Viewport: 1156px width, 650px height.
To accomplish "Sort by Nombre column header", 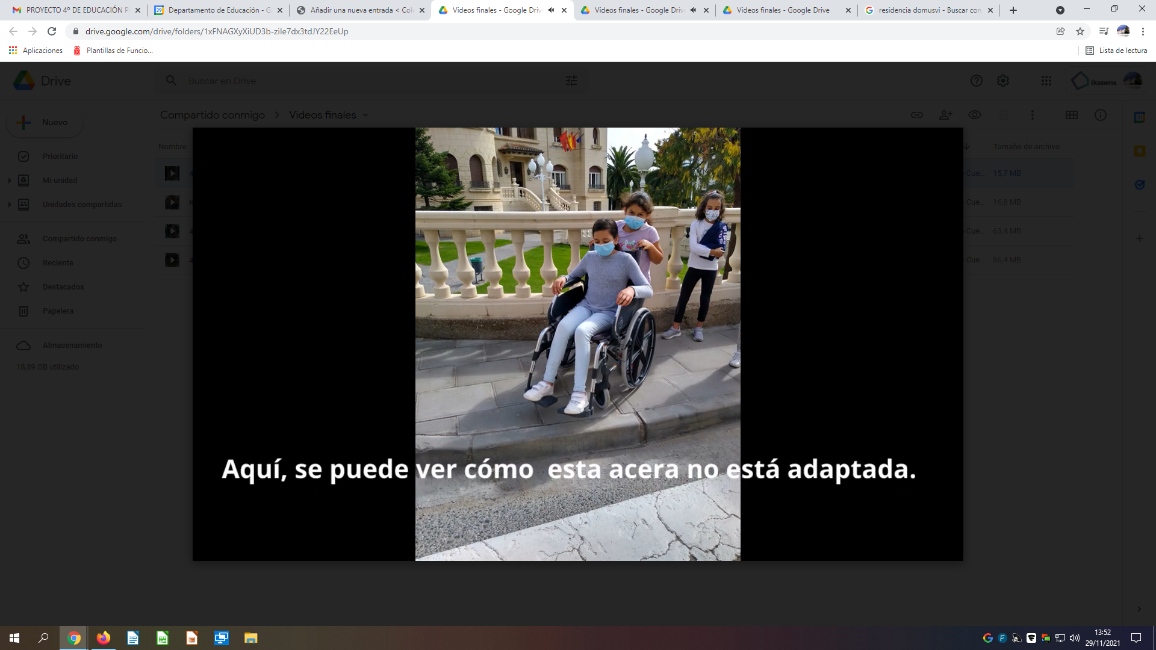I will pyautogui.click(x=172, y=147).
